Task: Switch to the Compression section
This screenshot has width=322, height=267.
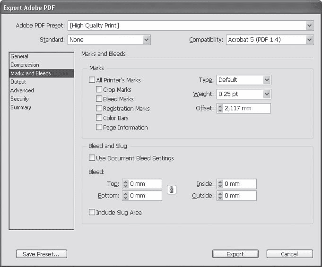Action: [25, 65]
